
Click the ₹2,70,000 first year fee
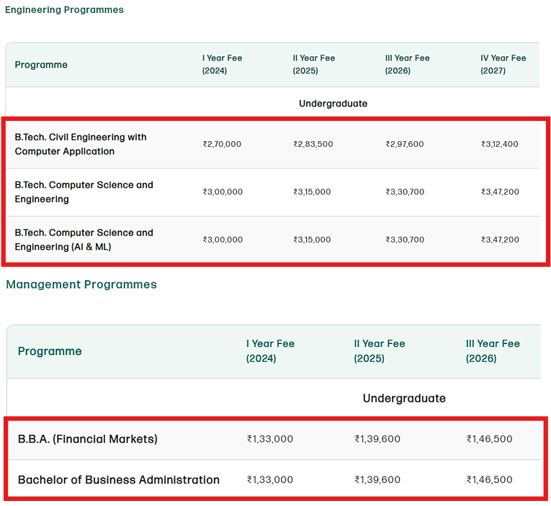tap(222, 144)
